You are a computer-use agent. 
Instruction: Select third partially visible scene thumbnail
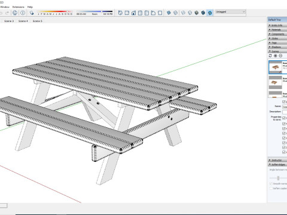coord(275,94)
